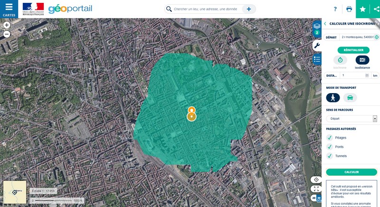Zoom out on the map
The width and height of the screenshot is (380, 207).
click(x=7, y=34)
